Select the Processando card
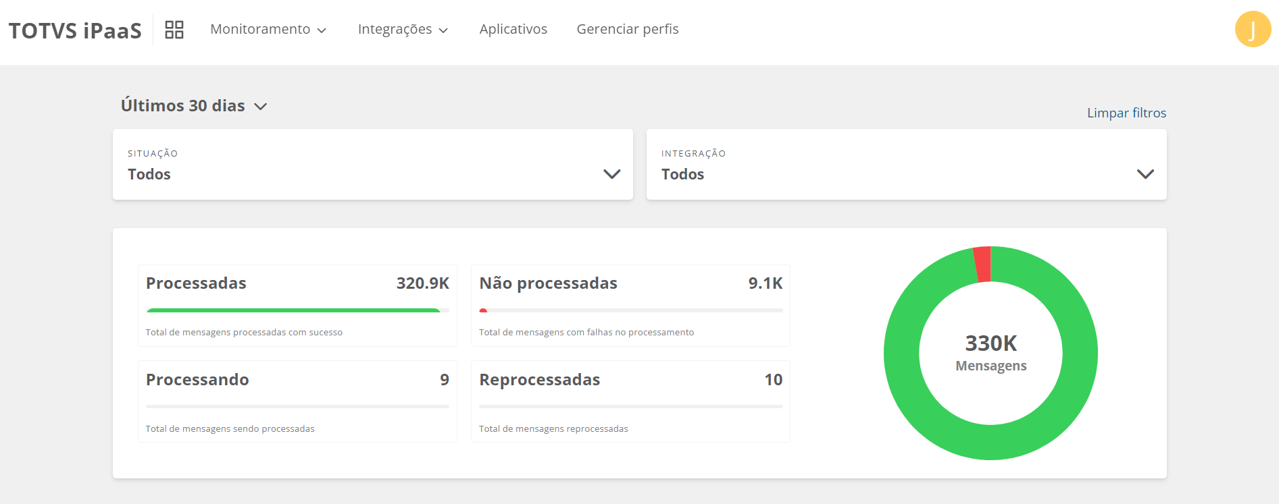Image resolution: width=1279 pixels, height=504 pixels. [297, 401]
